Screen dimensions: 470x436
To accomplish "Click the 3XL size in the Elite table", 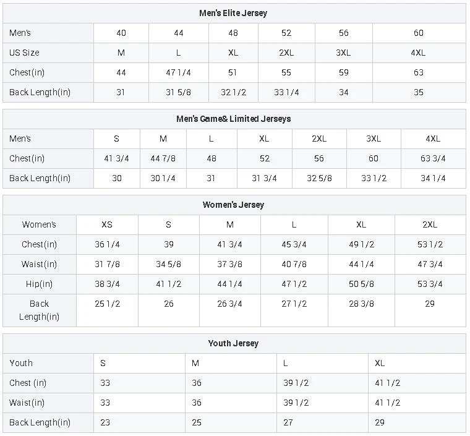I will tap(343, 53).
